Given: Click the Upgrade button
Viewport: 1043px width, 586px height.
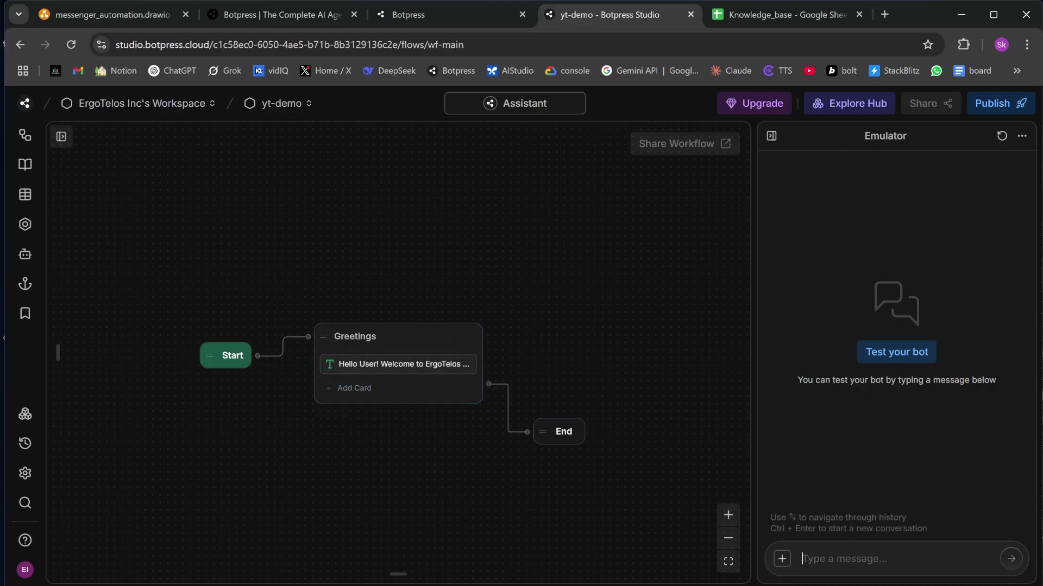Looking at the screenshot, I should 754,103.
